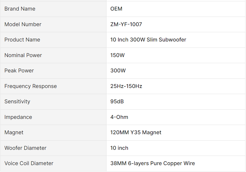Select the OEM value text

tap(116, 9)
